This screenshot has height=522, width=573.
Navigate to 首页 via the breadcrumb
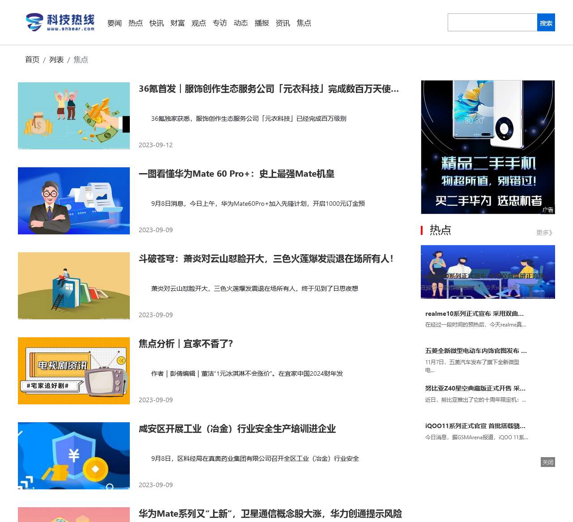pyautogui.click(x=32, y=59)
